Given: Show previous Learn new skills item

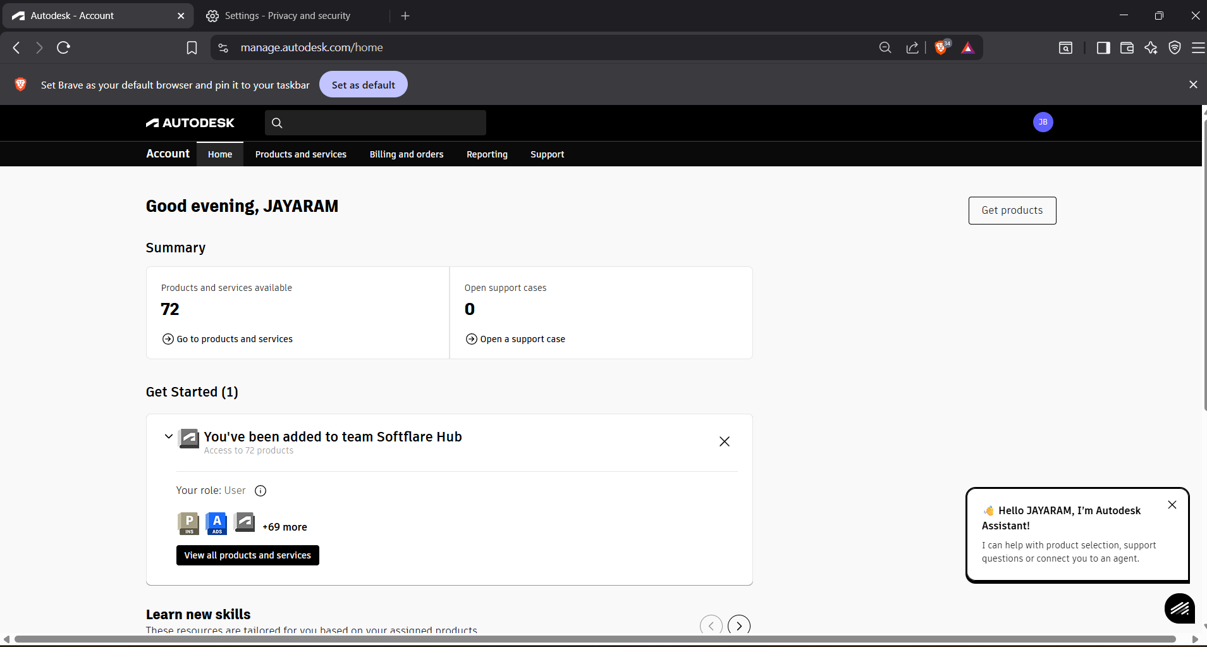Looking at the screenshot, I should click(x=711, y=625).
